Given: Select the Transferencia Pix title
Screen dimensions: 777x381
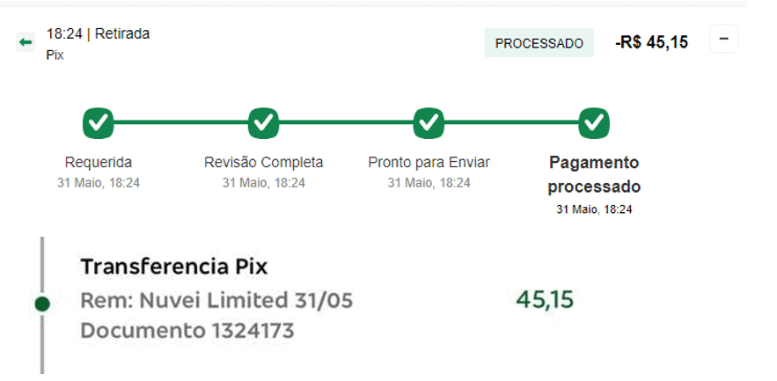Looking at the screenshot, I should (174, 267).
